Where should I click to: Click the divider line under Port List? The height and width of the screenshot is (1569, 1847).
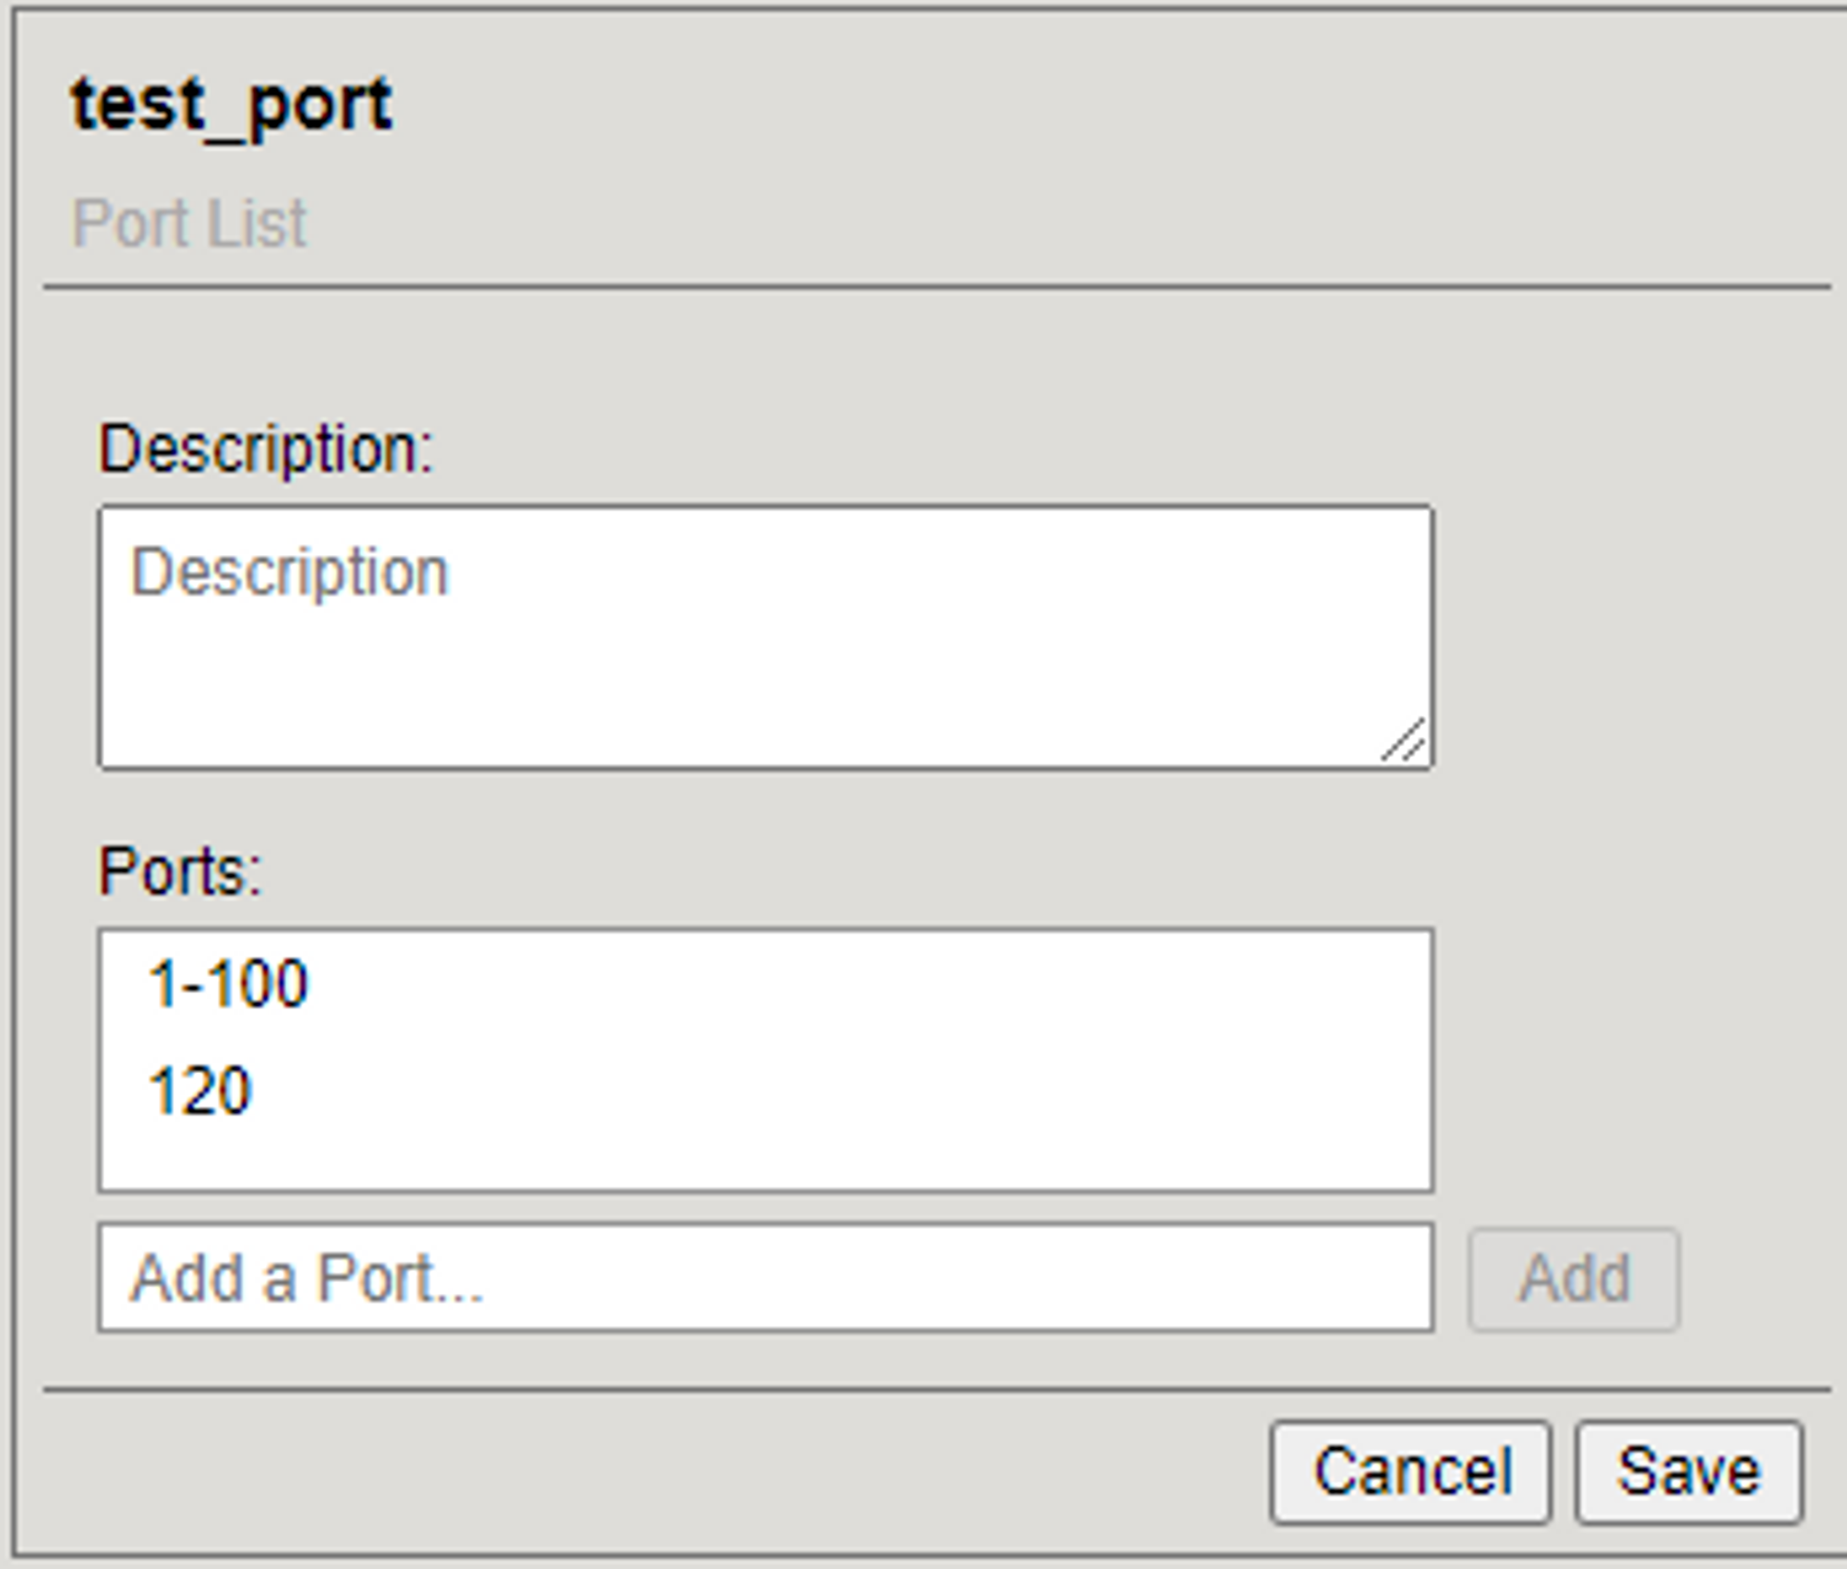tap(936, 287)
